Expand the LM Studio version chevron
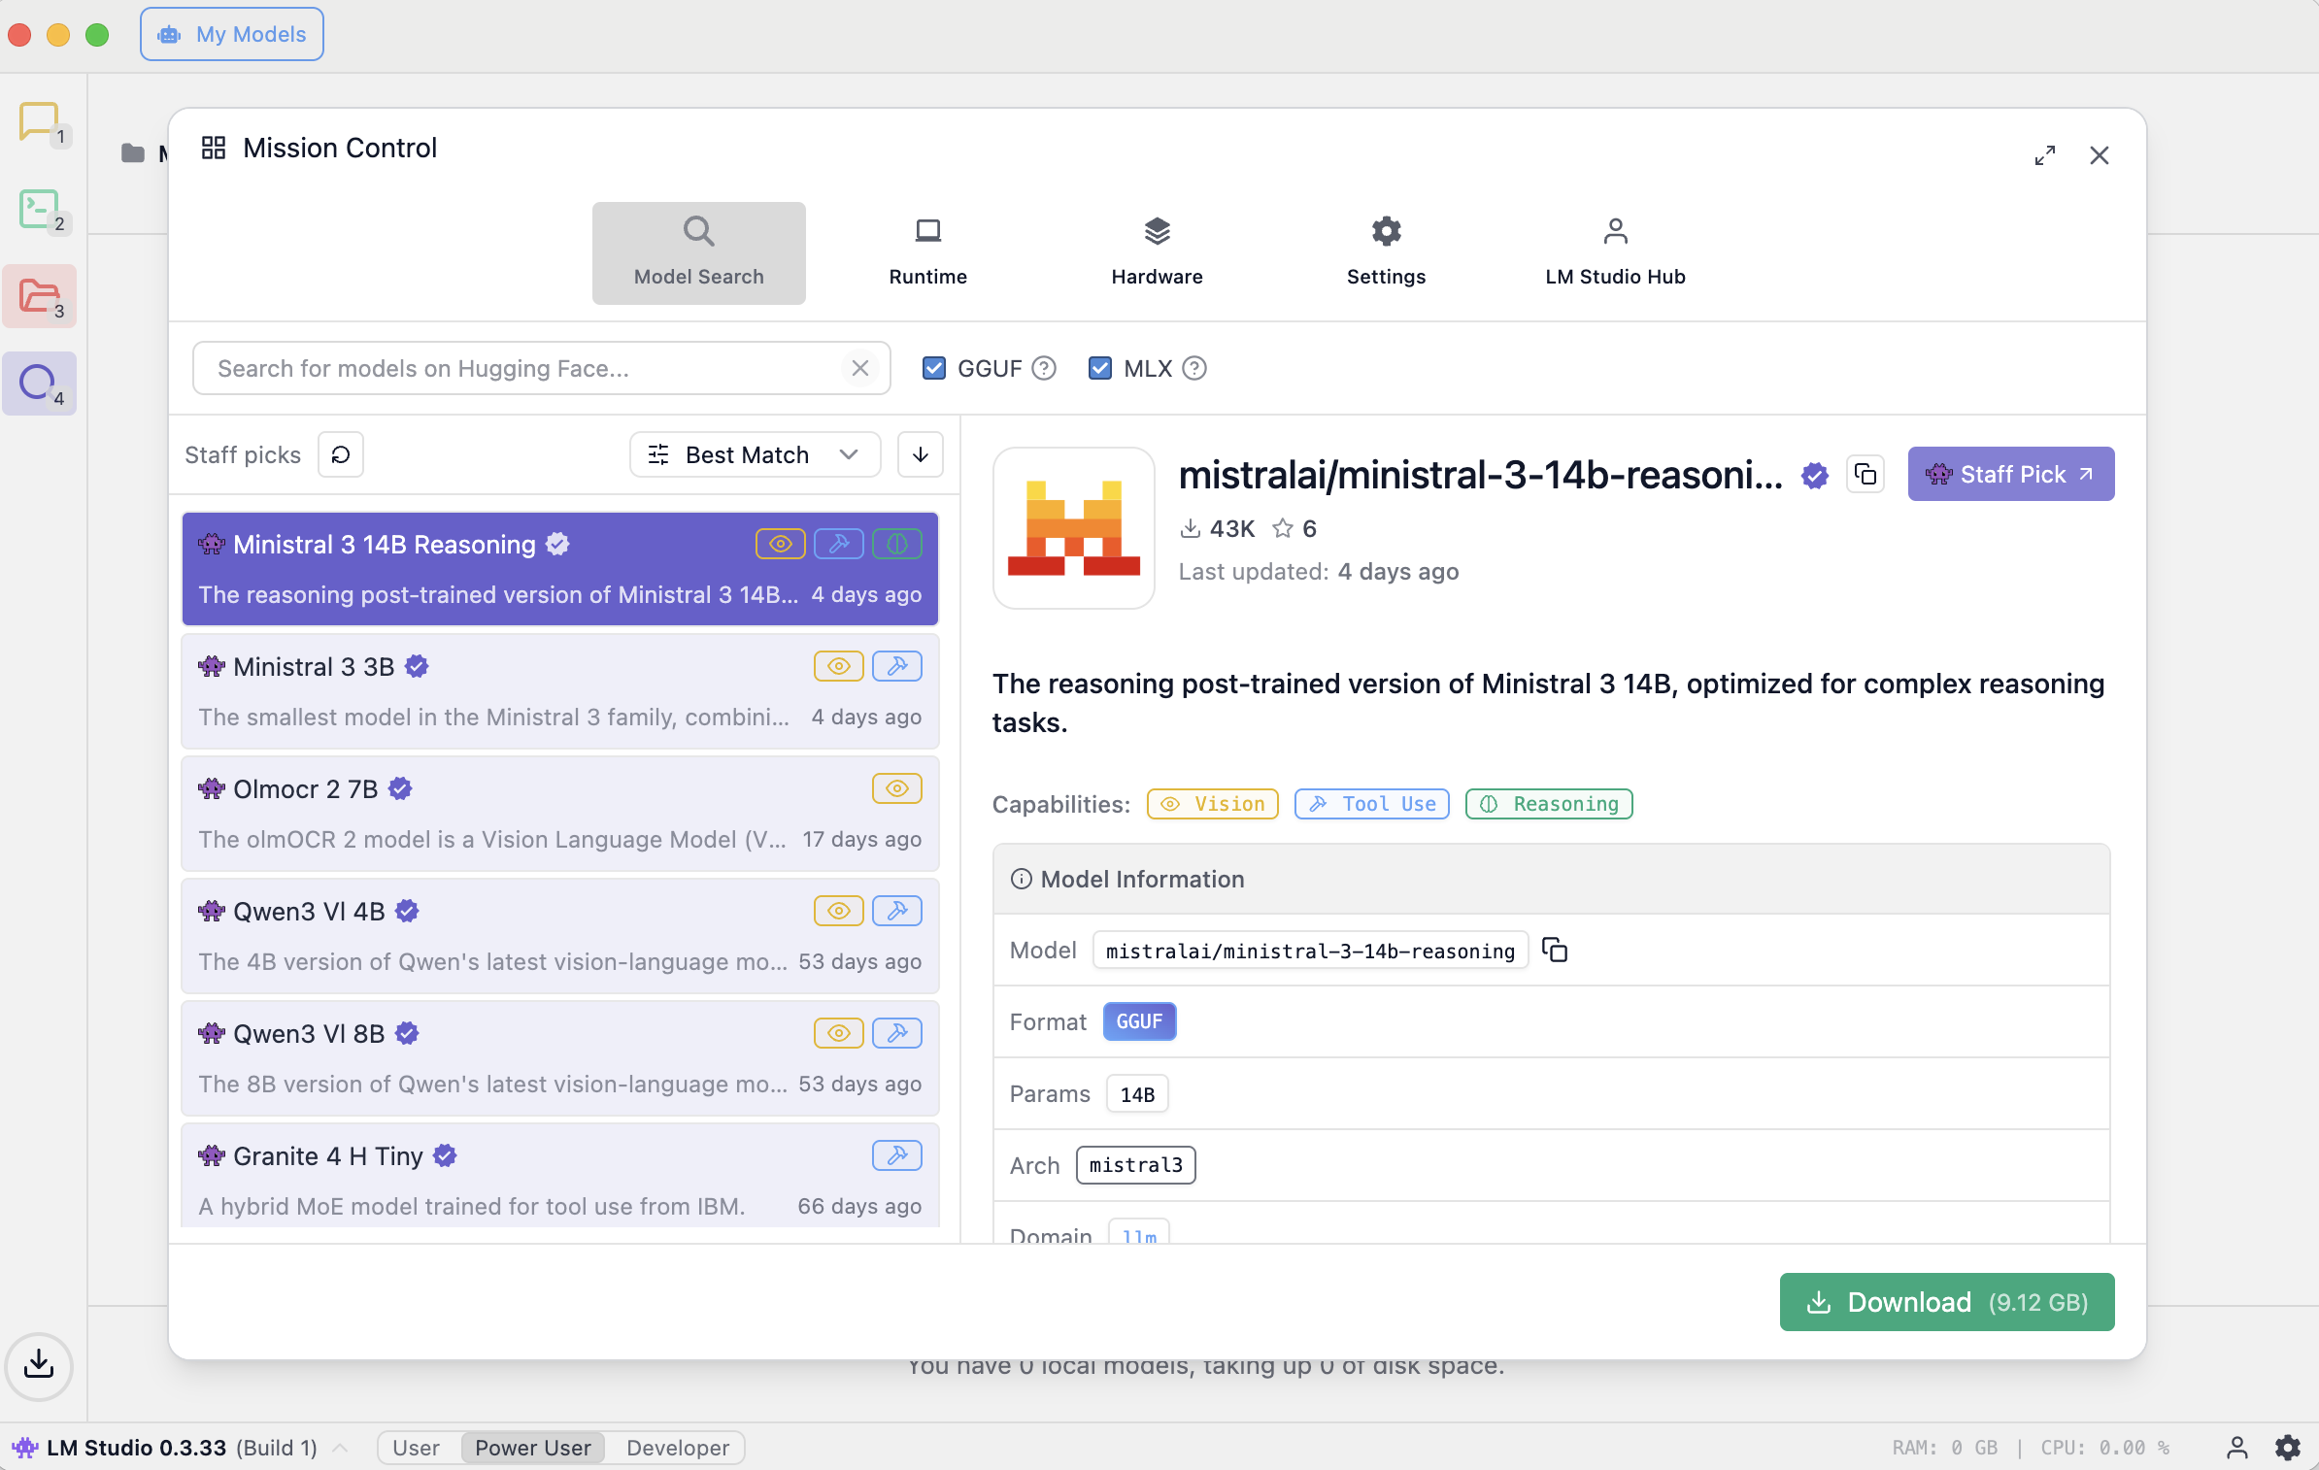This screenshot has width=2319, height=1470. 341,1448
